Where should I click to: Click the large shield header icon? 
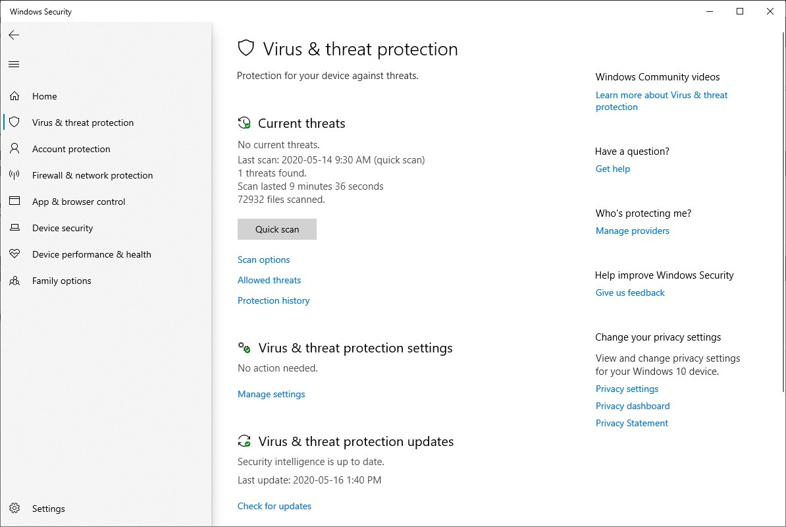point(246,49)
